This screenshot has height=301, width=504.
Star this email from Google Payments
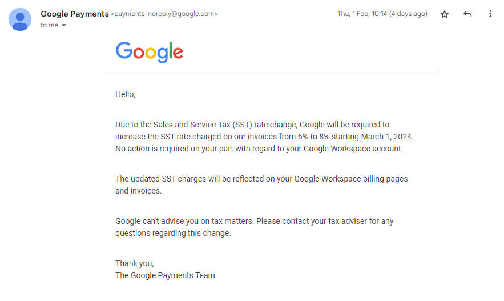click(445, 14)
